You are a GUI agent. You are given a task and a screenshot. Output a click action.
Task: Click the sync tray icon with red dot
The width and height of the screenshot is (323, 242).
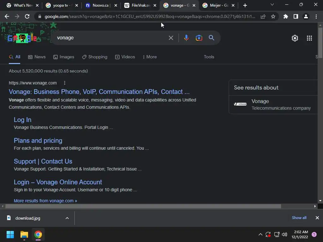(268, 234)
